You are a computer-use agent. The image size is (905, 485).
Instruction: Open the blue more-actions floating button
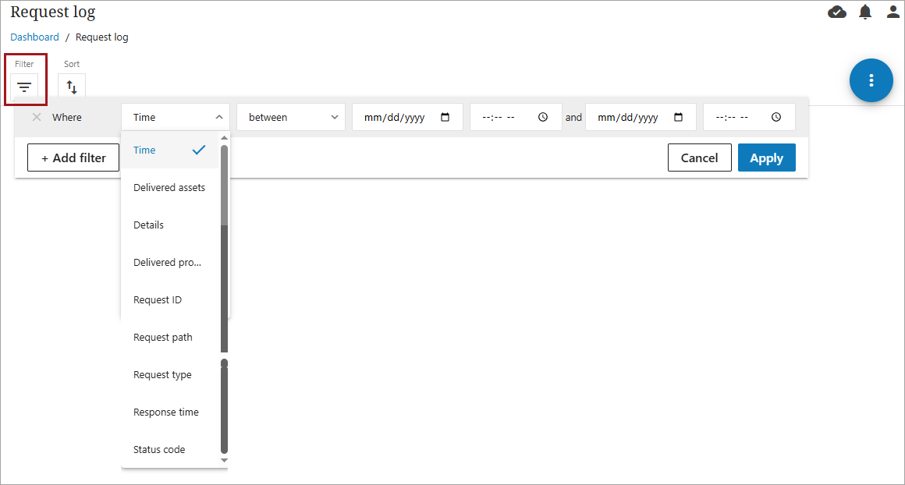[871, 80]
